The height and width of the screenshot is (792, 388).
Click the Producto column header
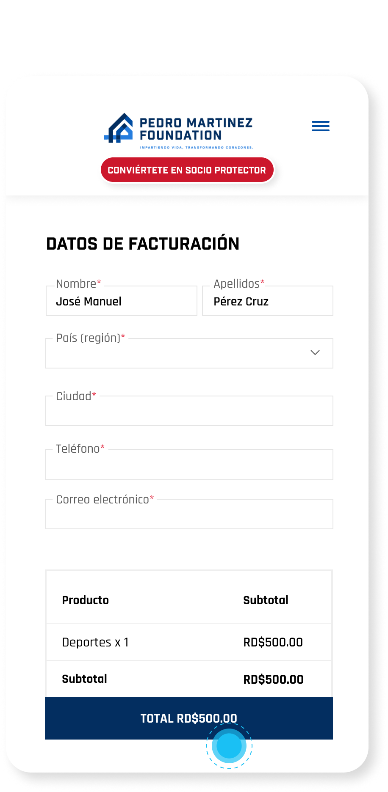(86, 600)
